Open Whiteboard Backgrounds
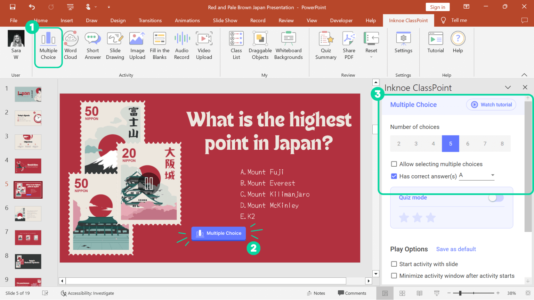 (288, 45)
